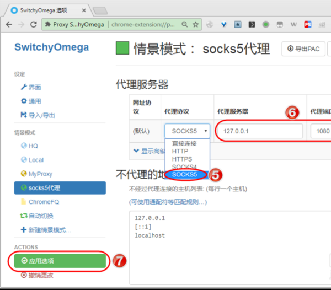Click the black square extension icon
Viewport: 331px width, 290px height.
click(252, 25)
